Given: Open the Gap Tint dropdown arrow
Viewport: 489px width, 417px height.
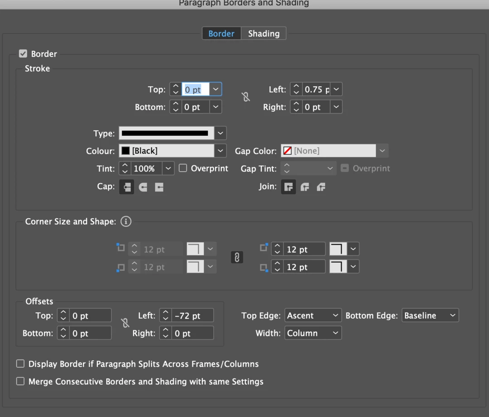Looking at the screenshot, I should pos(330,168).
